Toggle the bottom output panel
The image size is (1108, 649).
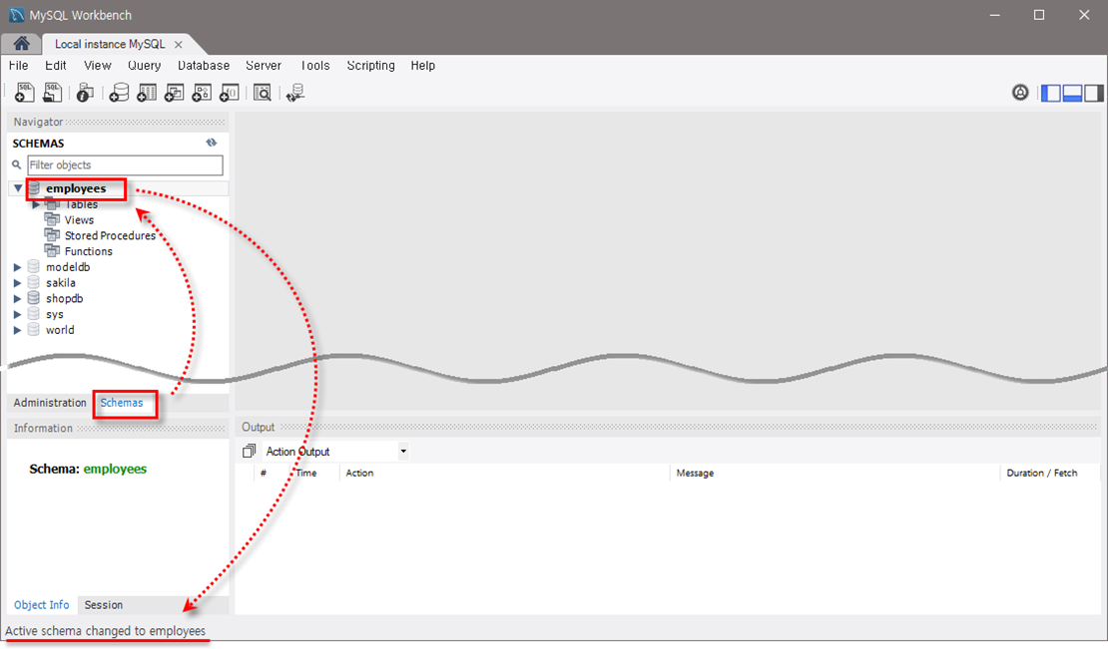coord(1072,93)
